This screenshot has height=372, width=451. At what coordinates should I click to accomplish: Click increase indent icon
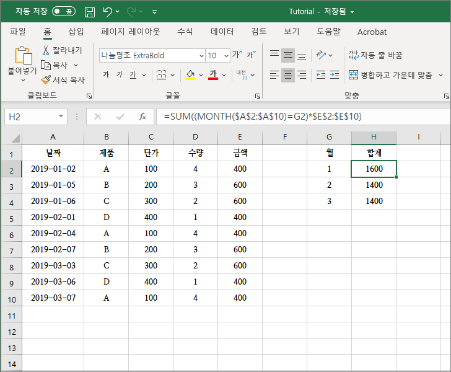click(x=335, y=75)
